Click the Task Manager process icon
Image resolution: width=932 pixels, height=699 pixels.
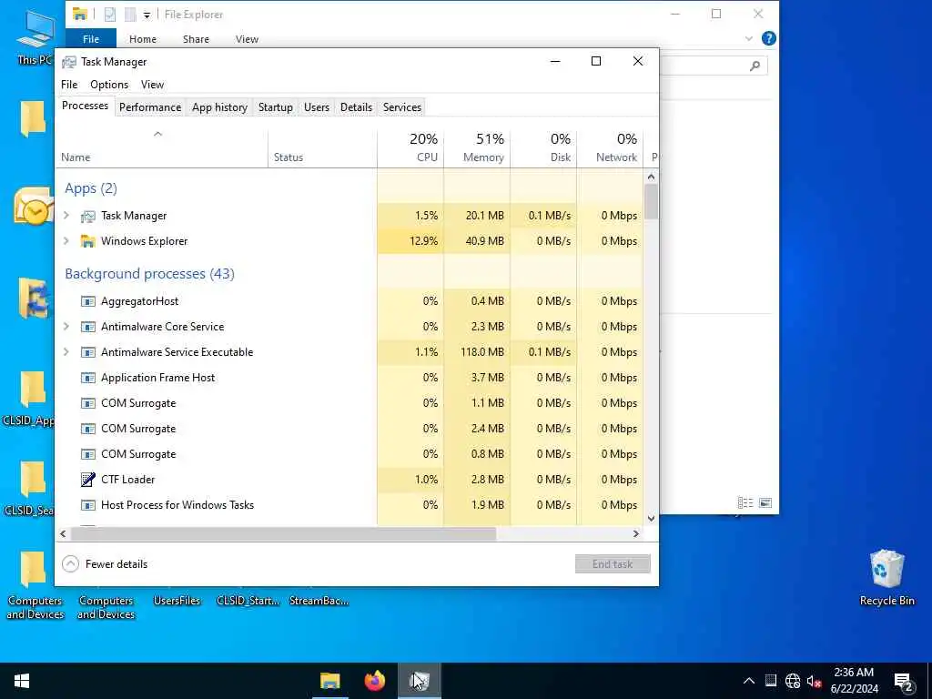(x=88, y=217)
